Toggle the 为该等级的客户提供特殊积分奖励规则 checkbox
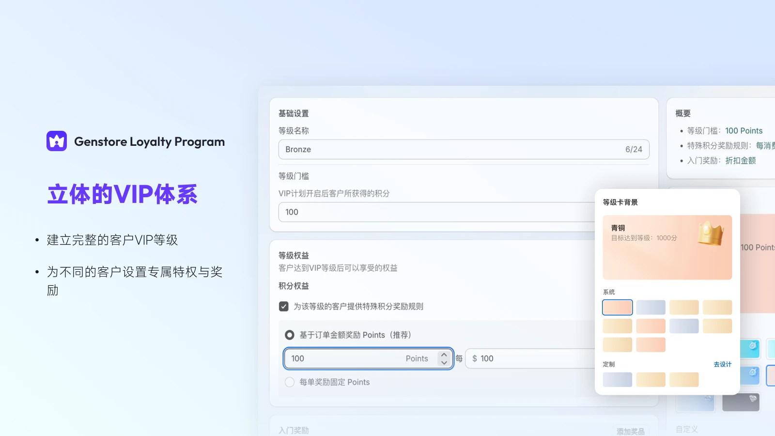The image size is (775, 436). pyautogui.click(x=284, y=306)
